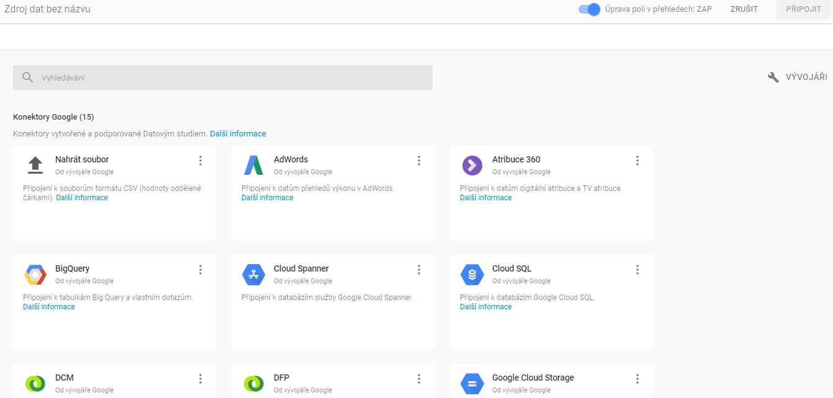Click the AdWords description text

(318, 188)
